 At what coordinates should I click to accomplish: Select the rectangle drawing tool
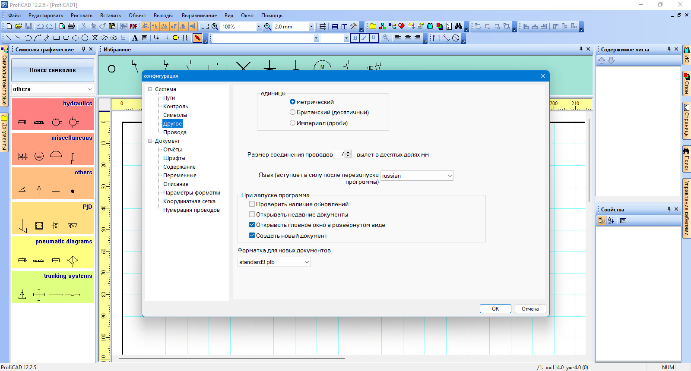tap(57, 38)
